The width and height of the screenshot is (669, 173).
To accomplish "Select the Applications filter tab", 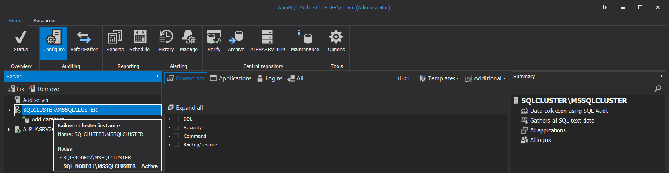I will (x=231, y=78).
